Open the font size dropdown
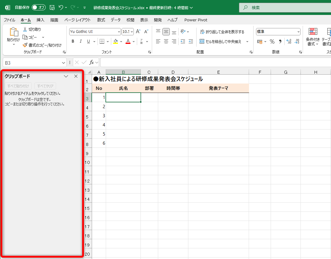331x259 pixels. click(131, 31)
